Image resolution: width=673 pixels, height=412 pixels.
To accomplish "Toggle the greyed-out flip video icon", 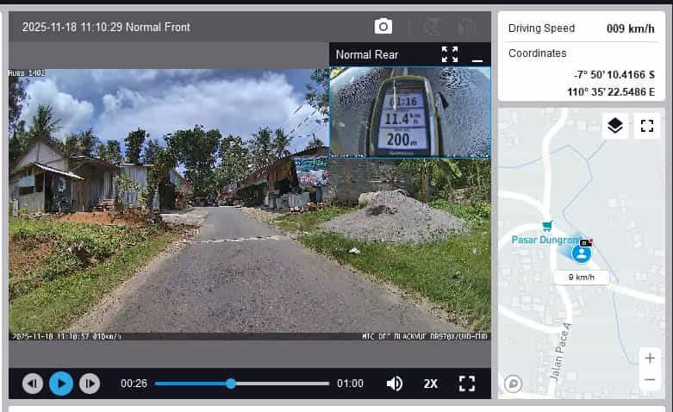I will (x=435, y=27).
